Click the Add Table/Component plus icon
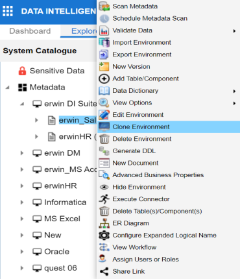The height and width of the screenshot is (279, 240). pyautogui.click(x=104, y=79)
